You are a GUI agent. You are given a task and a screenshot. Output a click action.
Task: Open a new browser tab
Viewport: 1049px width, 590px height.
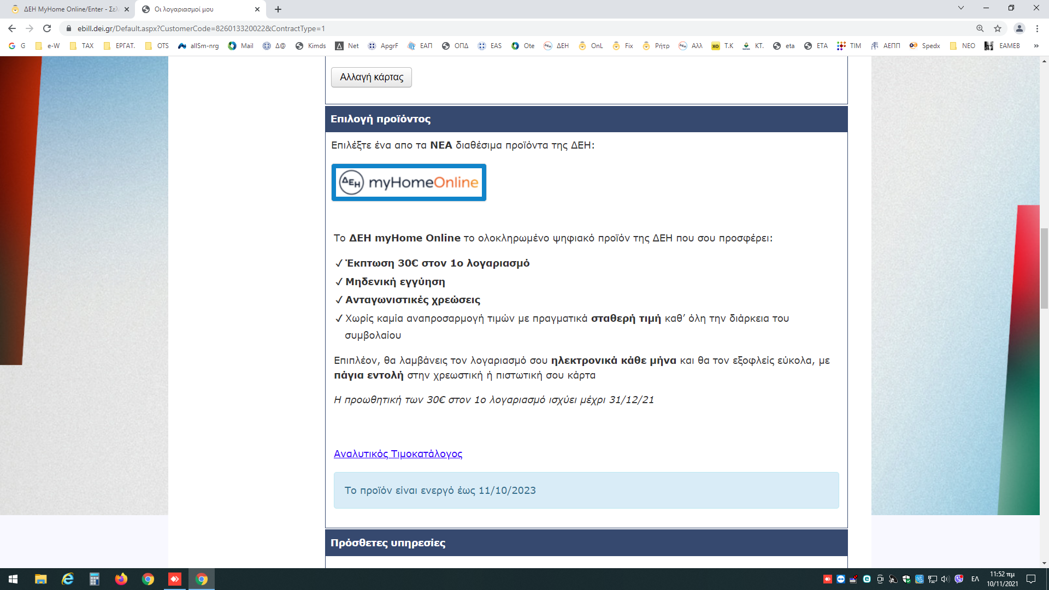(278, 9)
